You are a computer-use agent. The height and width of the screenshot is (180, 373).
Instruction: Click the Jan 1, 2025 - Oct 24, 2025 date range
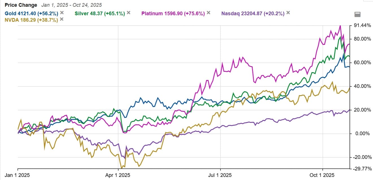(71, 5)
